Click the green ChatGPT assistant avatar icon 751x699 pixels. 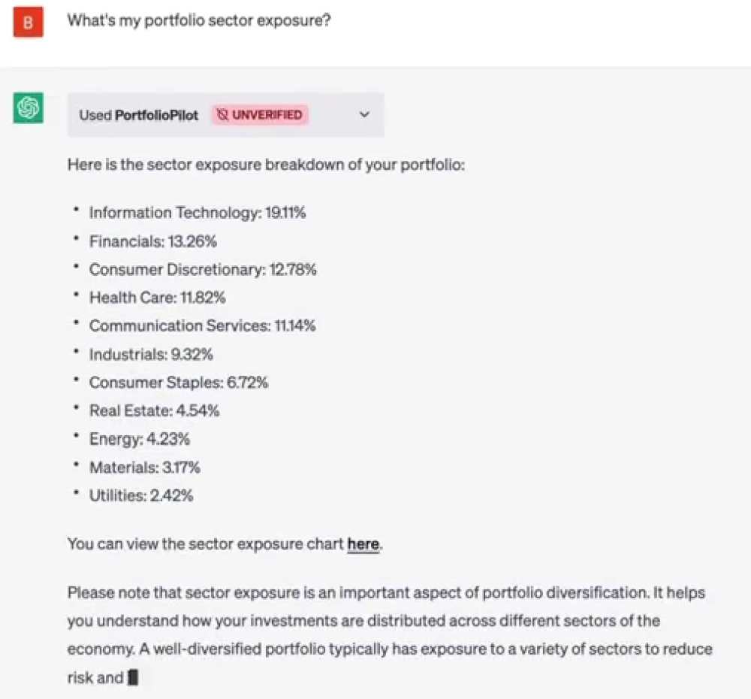(x=27, y=109)
